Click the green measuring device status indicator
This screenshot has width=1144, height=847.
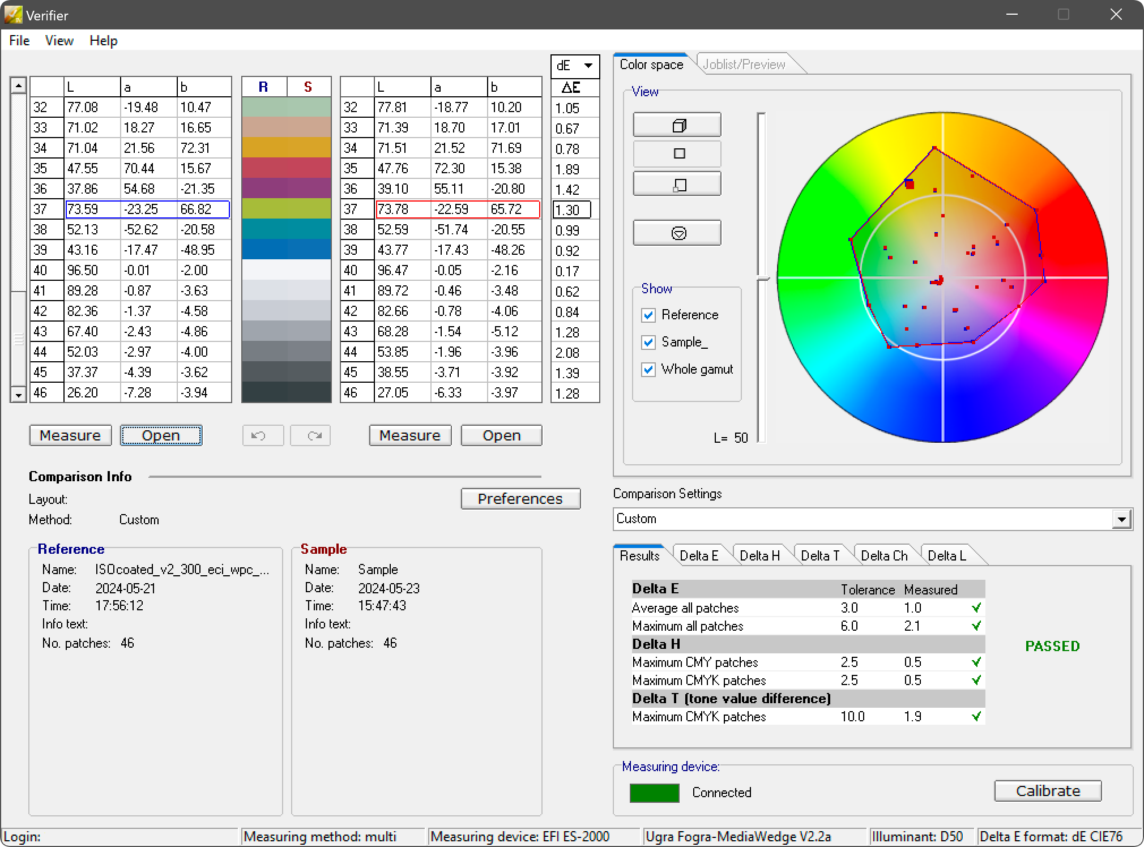point(654,793)
